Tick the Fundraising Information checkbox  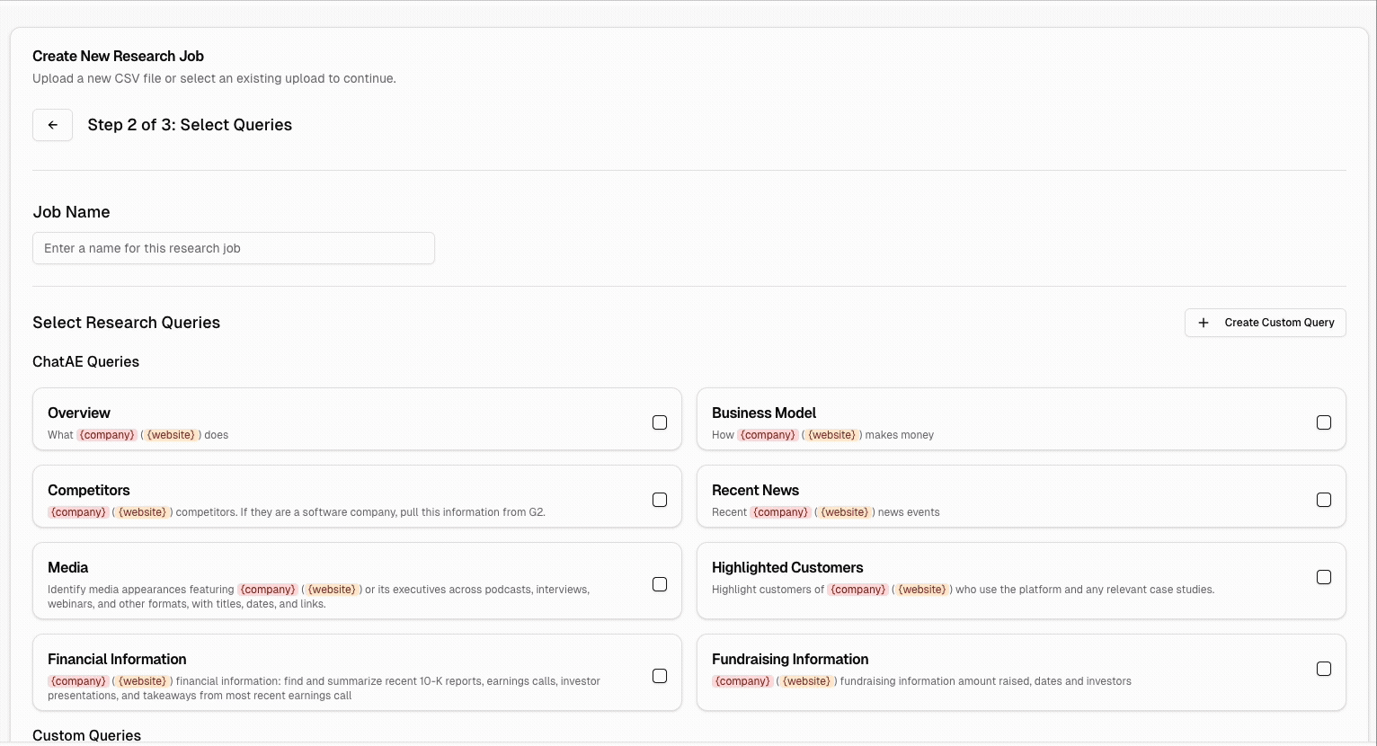click(1323, 669)
